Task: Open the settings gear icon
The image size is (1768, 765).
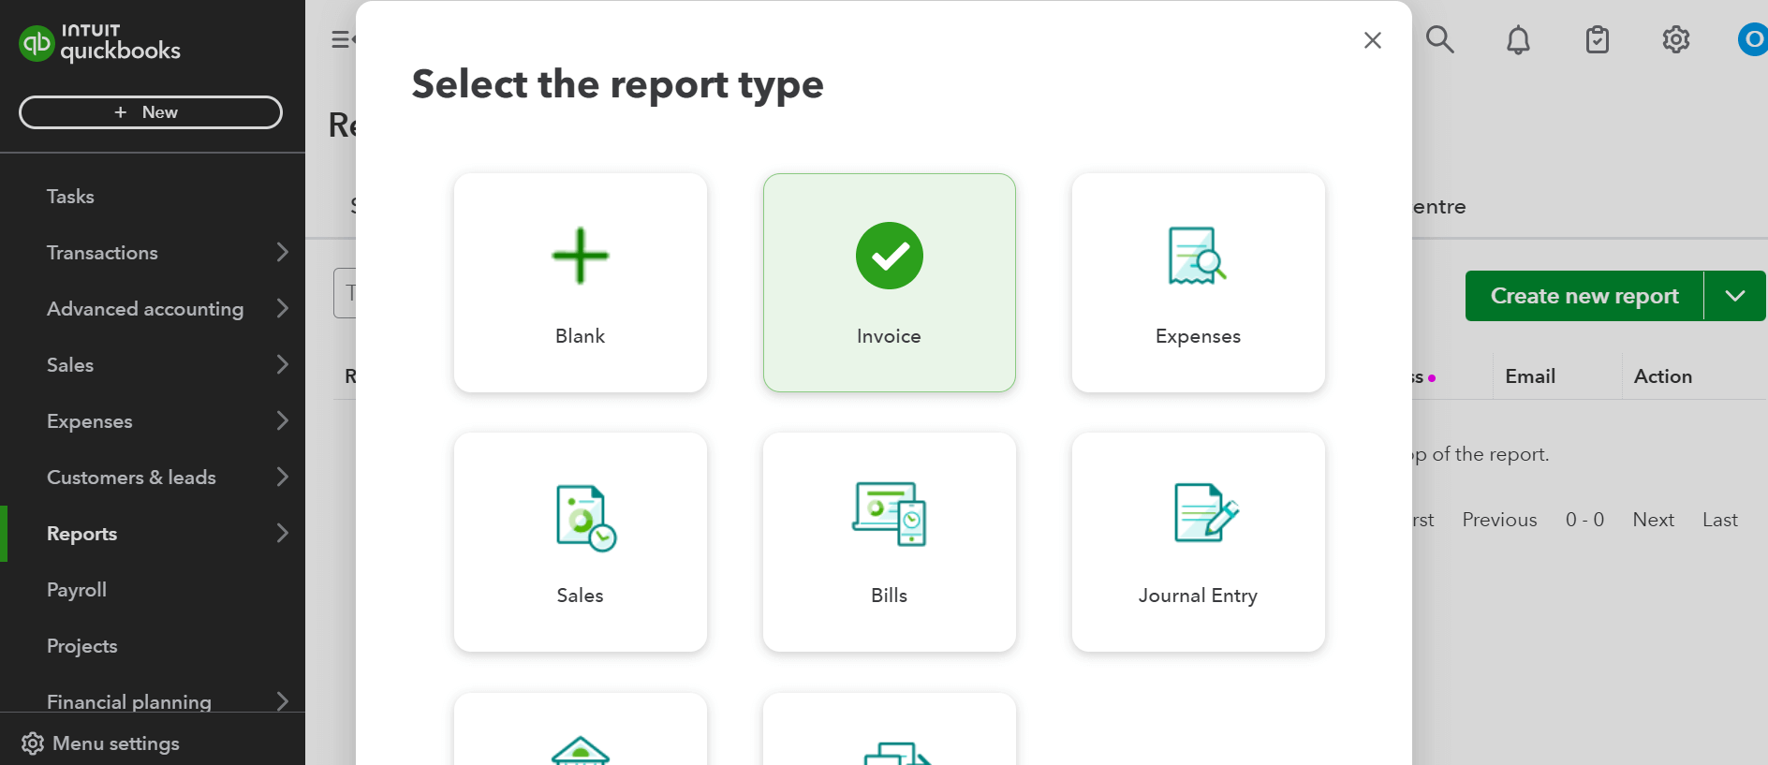Action: 1675,40
